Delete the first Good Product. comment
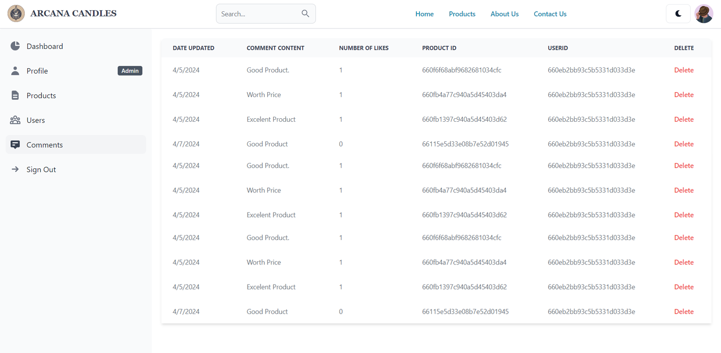Screen dimensions: 721x353 [683, 70]
